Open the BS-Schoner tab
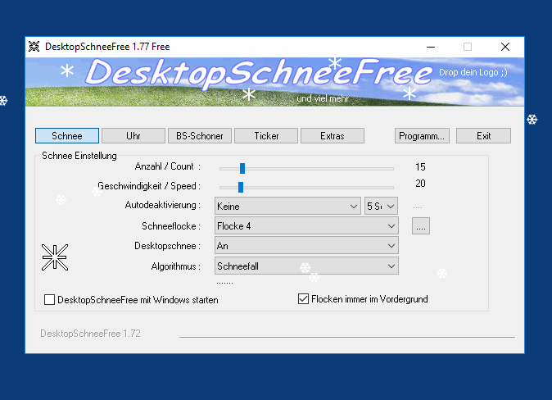Screen dimensions: 552x400 click(200, 136)
